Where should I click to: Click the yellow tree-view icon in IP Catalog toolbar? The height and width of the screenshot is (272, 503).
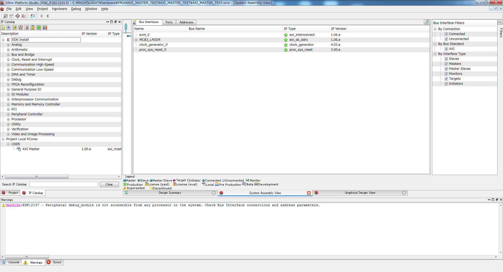tap(3, 27)
